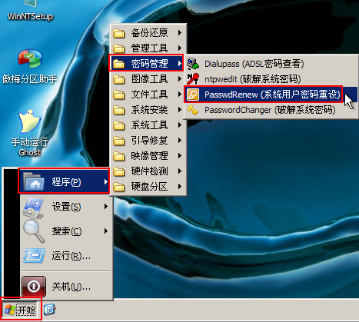The height and width of the screenshot is (322, 359).
Task: Open the WinNTSetup desktop icon
Action: pos(30,10)
